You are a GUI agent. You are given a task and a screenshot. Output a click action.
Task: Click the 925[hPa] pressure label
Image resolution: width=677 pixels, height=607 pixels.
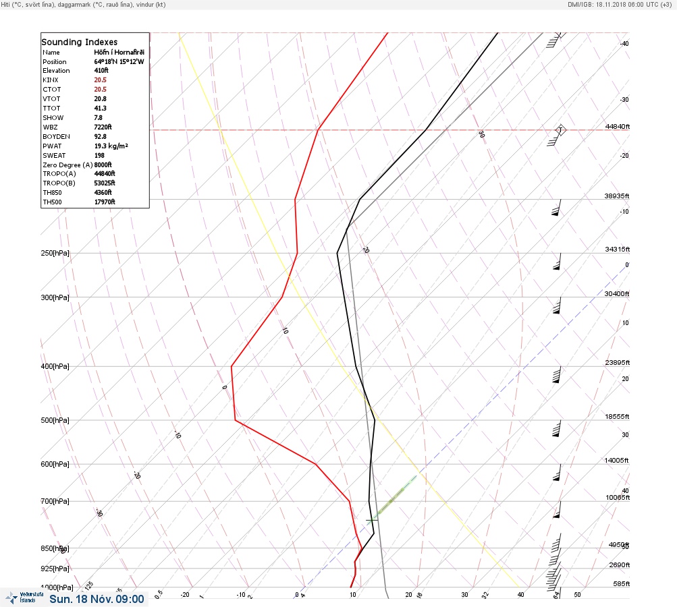[x=55, y=569]
